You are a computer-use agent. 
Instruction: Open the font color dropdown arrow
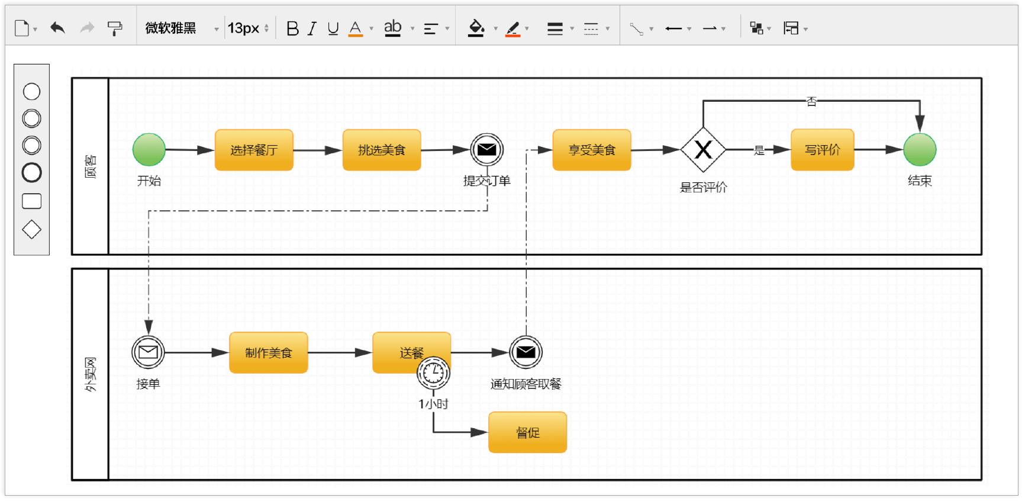[x=372, y=28]
